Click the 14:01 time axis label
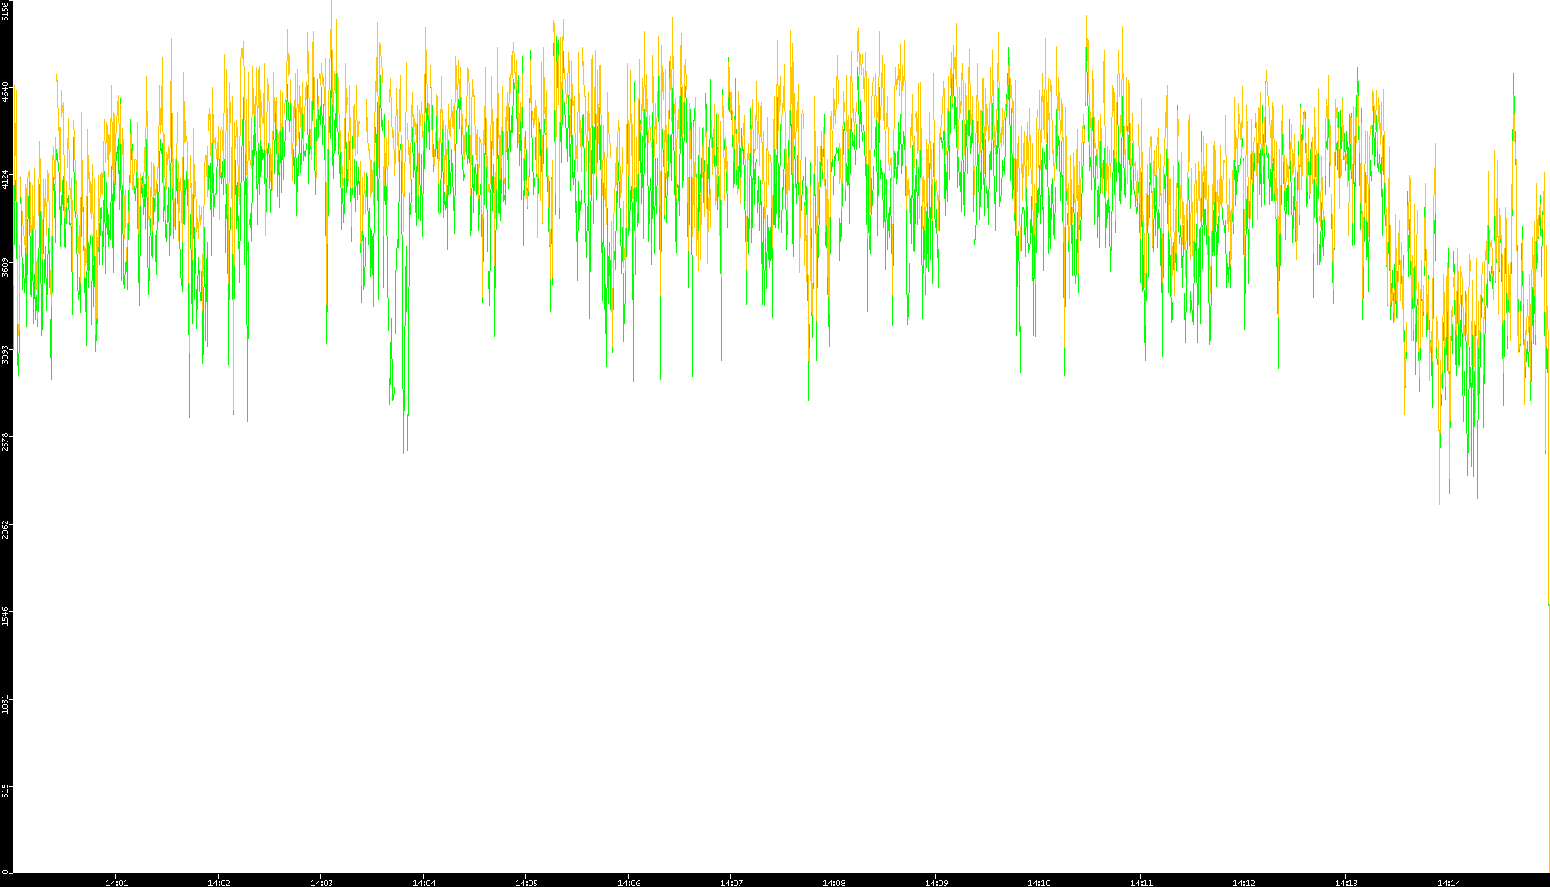 pyautogui.click(x=116, y=883)
